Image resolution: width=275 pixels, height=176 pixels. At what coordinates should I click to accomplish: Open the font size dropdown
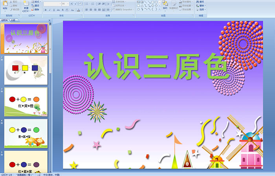point(68,4)
